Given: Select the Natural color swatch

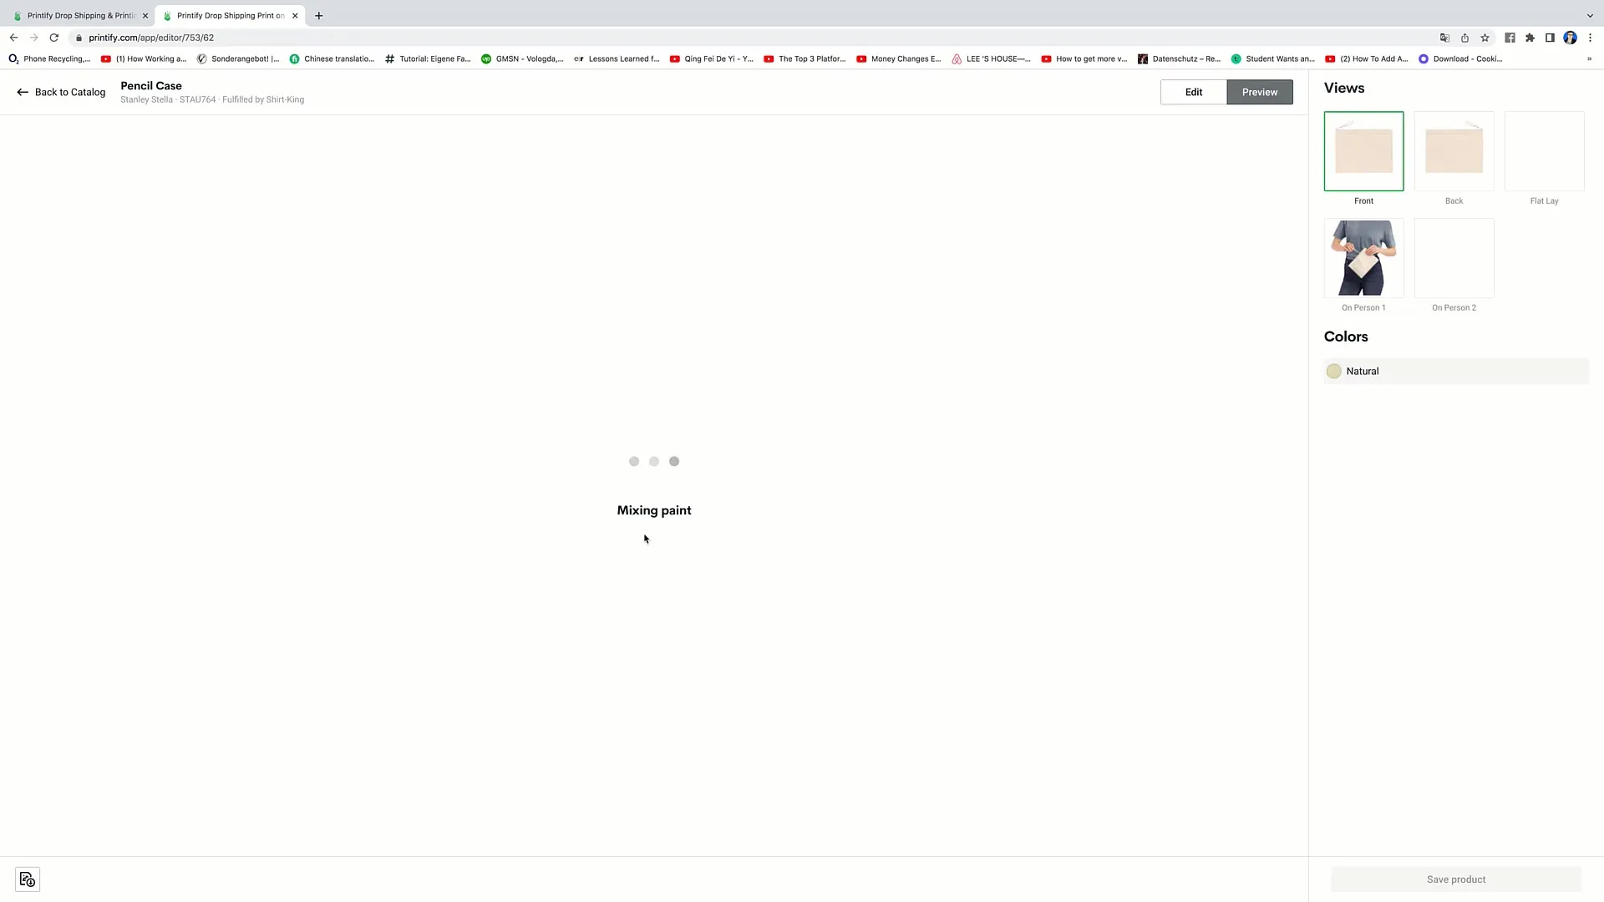Looking at the screenshot, I should point(1334,371).
